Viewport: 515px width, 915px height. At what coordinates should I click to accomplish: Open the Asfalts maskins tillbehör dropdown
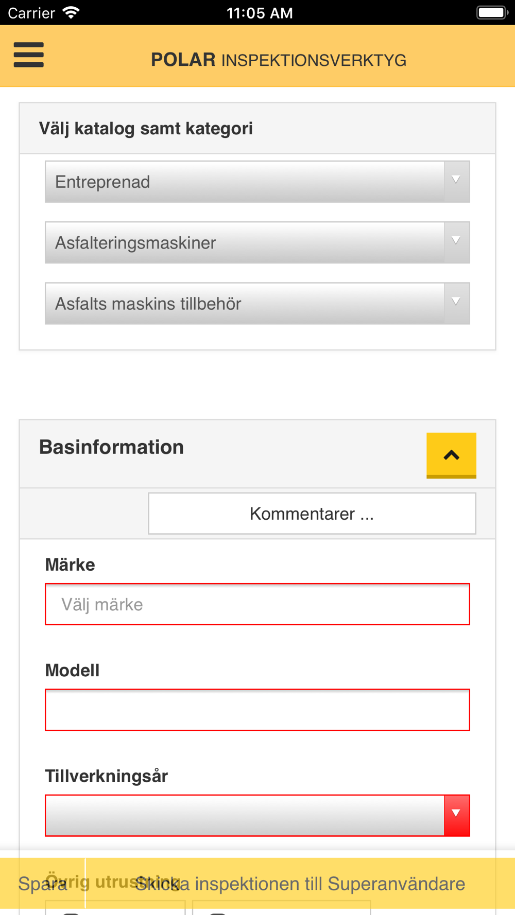tap(257, 303)
